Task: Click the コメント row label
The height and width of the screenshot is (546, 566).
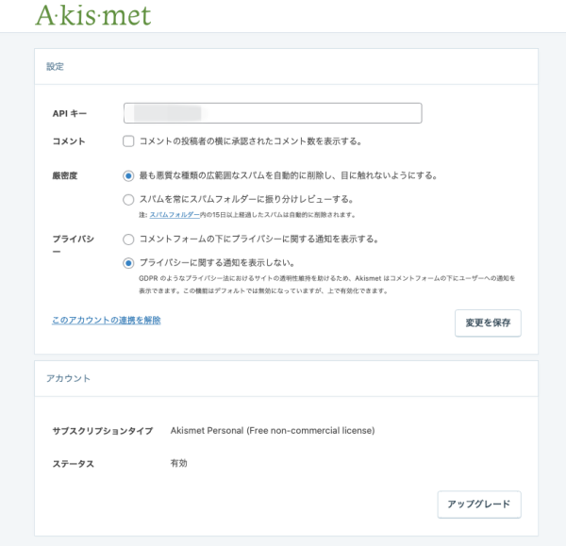Action: pos(69,141)
